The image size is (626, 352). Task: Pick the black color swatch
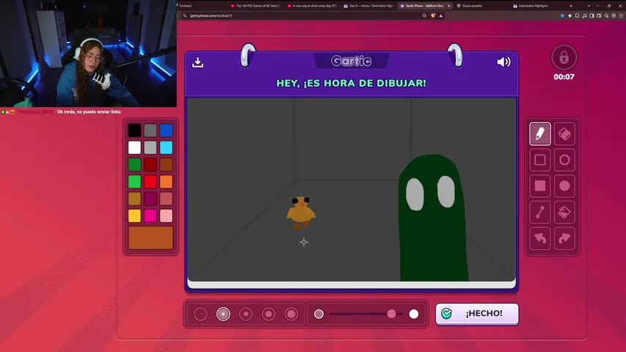pos(134,131)
